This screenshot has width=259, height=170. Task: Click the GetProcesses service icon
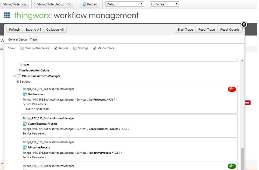[x=25, y=94]
